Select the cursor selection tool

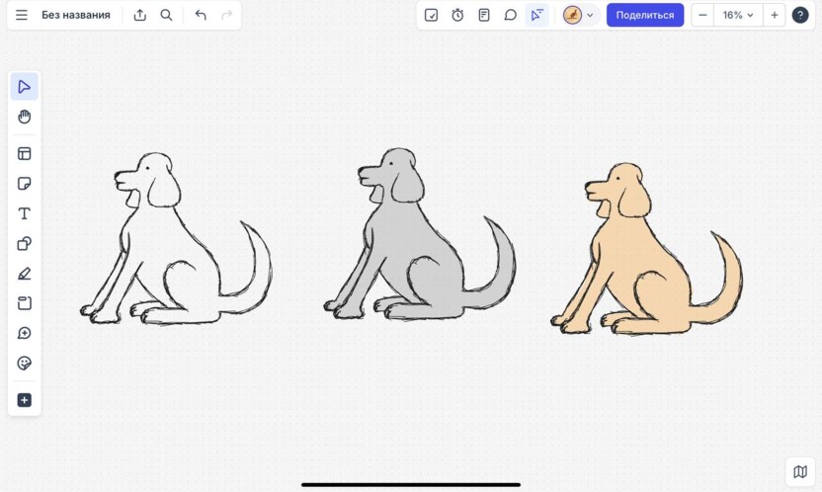click(x=24, y=87)
